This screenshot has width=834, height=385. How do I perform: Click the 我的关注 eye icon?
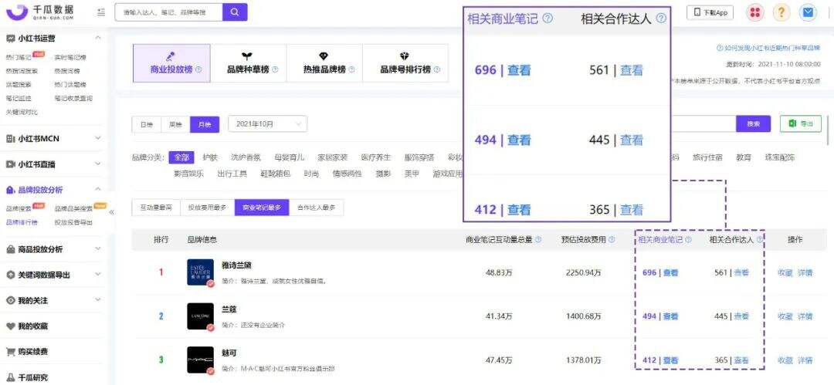pyautogui.click(x=10, y=300)
